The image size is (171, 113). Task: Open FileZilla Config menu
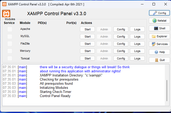point(121,44)
